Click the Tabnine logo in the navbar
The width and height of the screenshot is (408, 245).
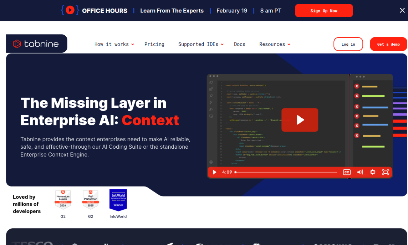pos(36,44)
